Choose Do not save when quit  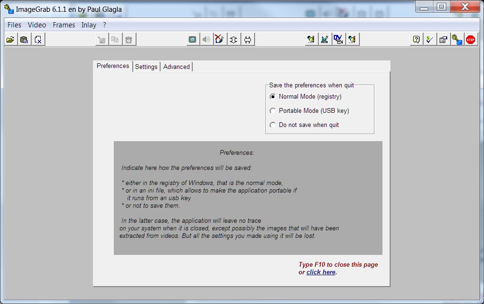click(272, 125)
